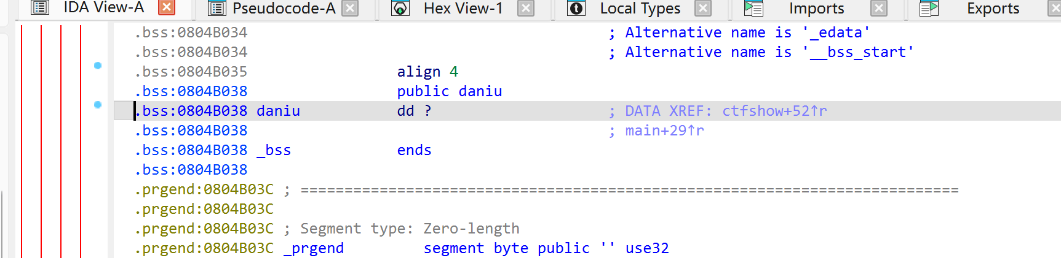Open the Pseudocode-A tab
Image resolution: width=1061 pixels, height=258 pixels.
[284, 9]
